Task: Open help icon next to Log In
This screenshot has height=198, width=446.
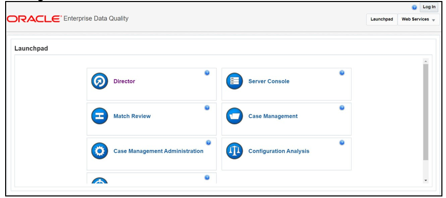Action: [414, 7]
